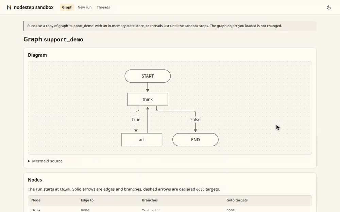Click the Diagram section heading
The width and height of the screenshot is (340, 212).
pyautogui.click(x=37, y=55)
